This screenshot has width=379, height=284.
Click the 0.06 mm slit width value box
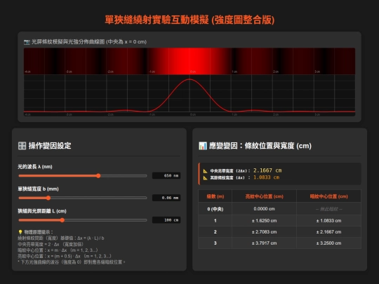click(x=166, y=198)
